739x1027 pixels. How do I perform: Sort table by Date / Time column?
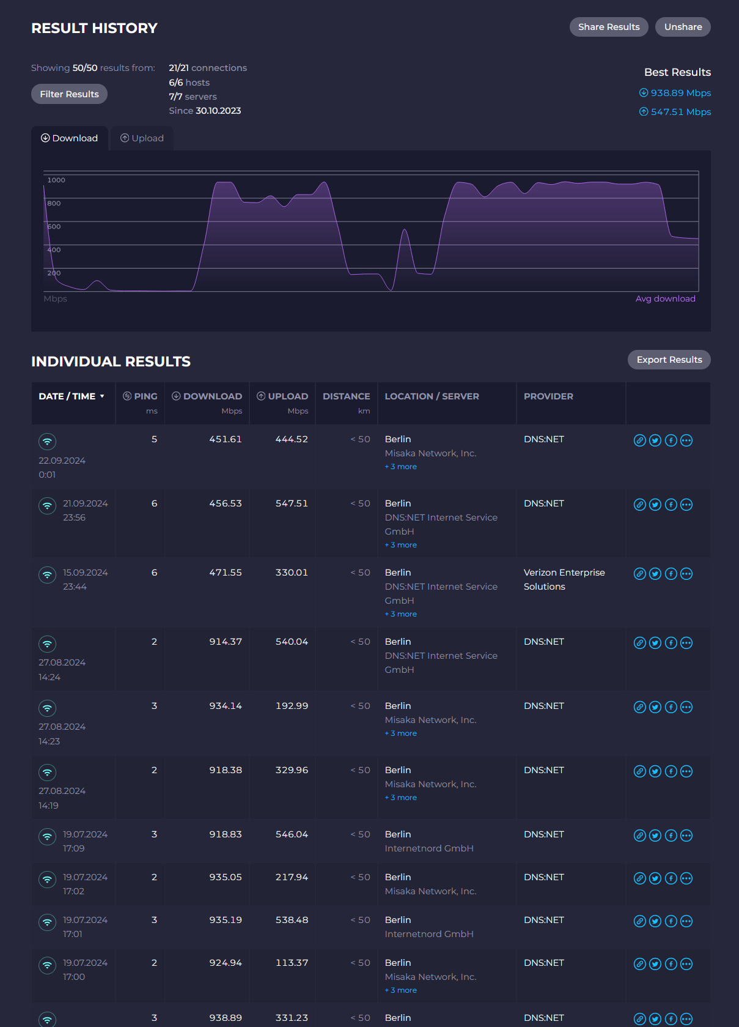72,396
